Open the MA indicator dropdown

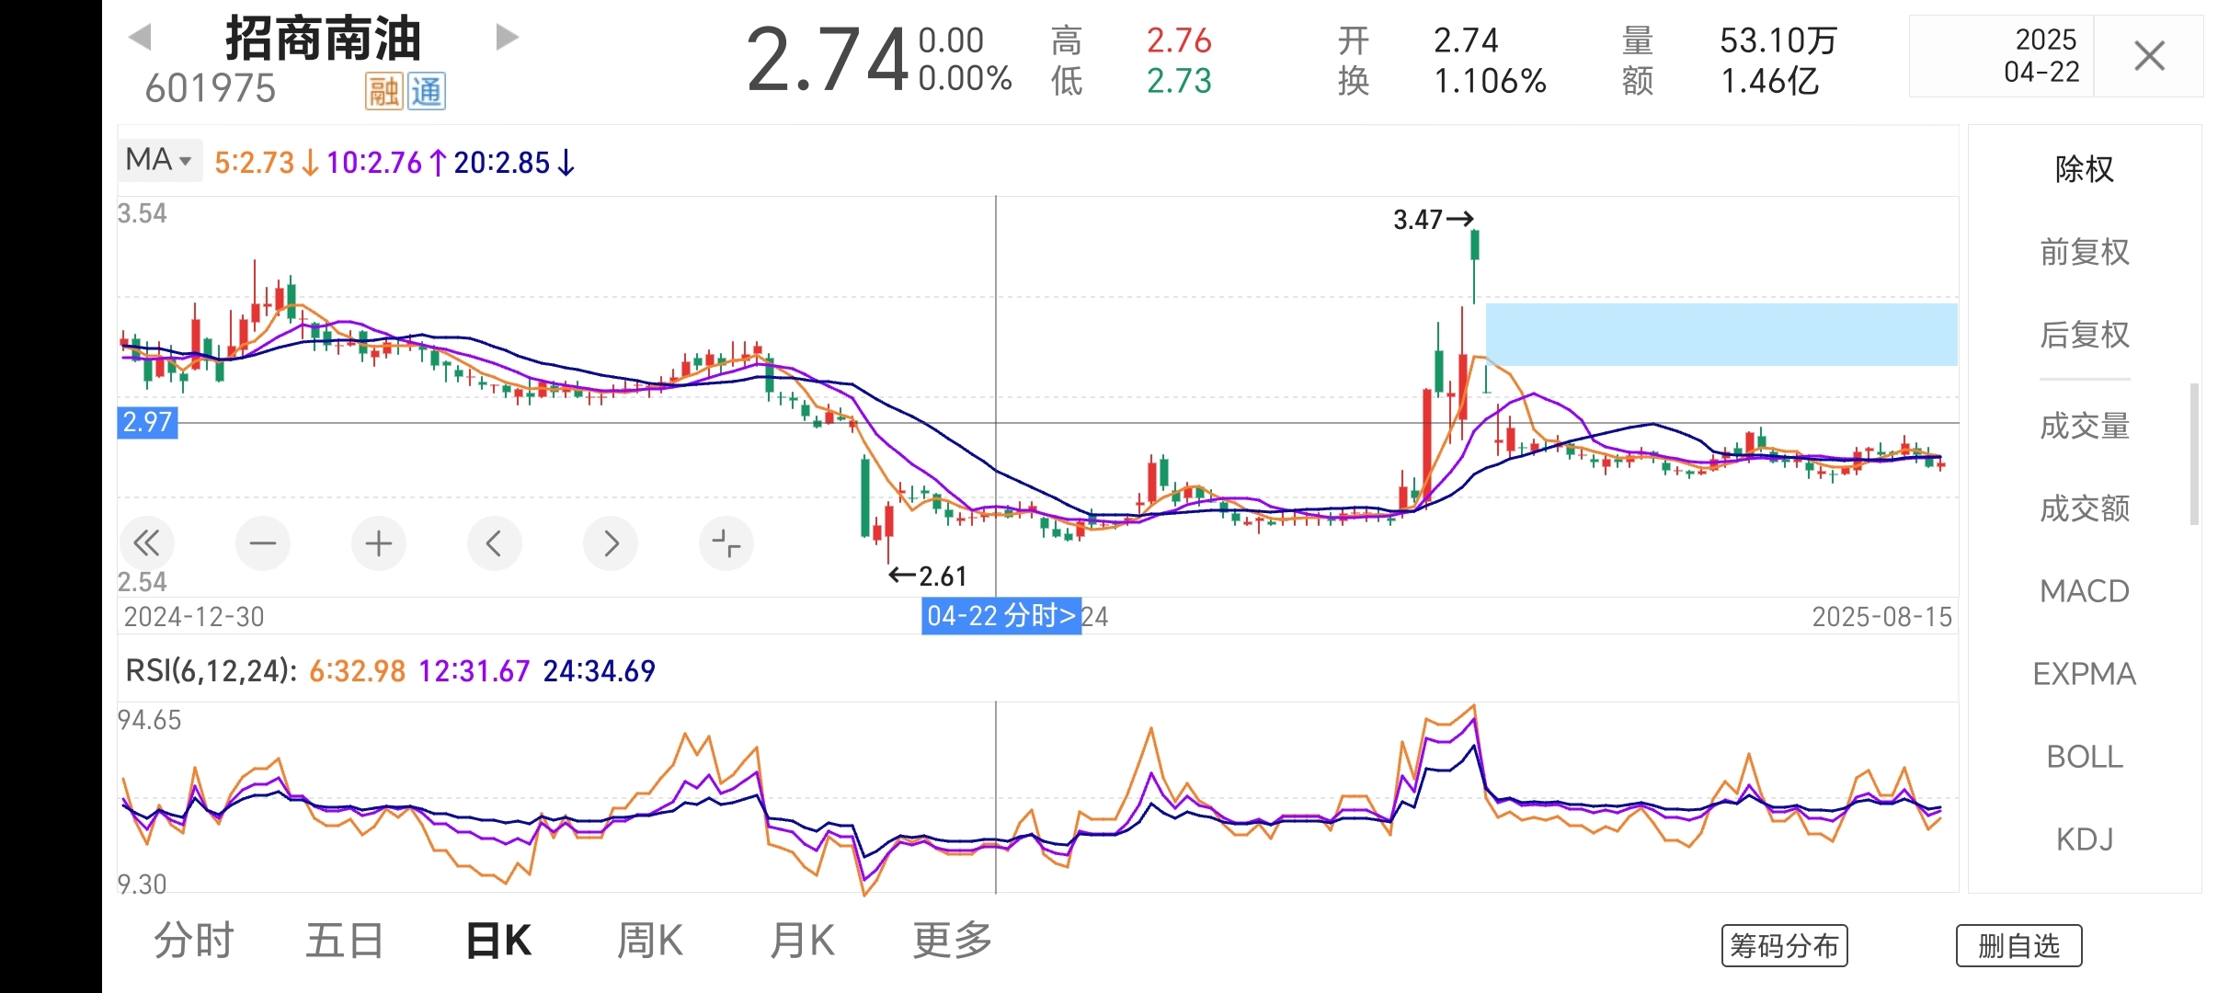(x=160, y=161)
